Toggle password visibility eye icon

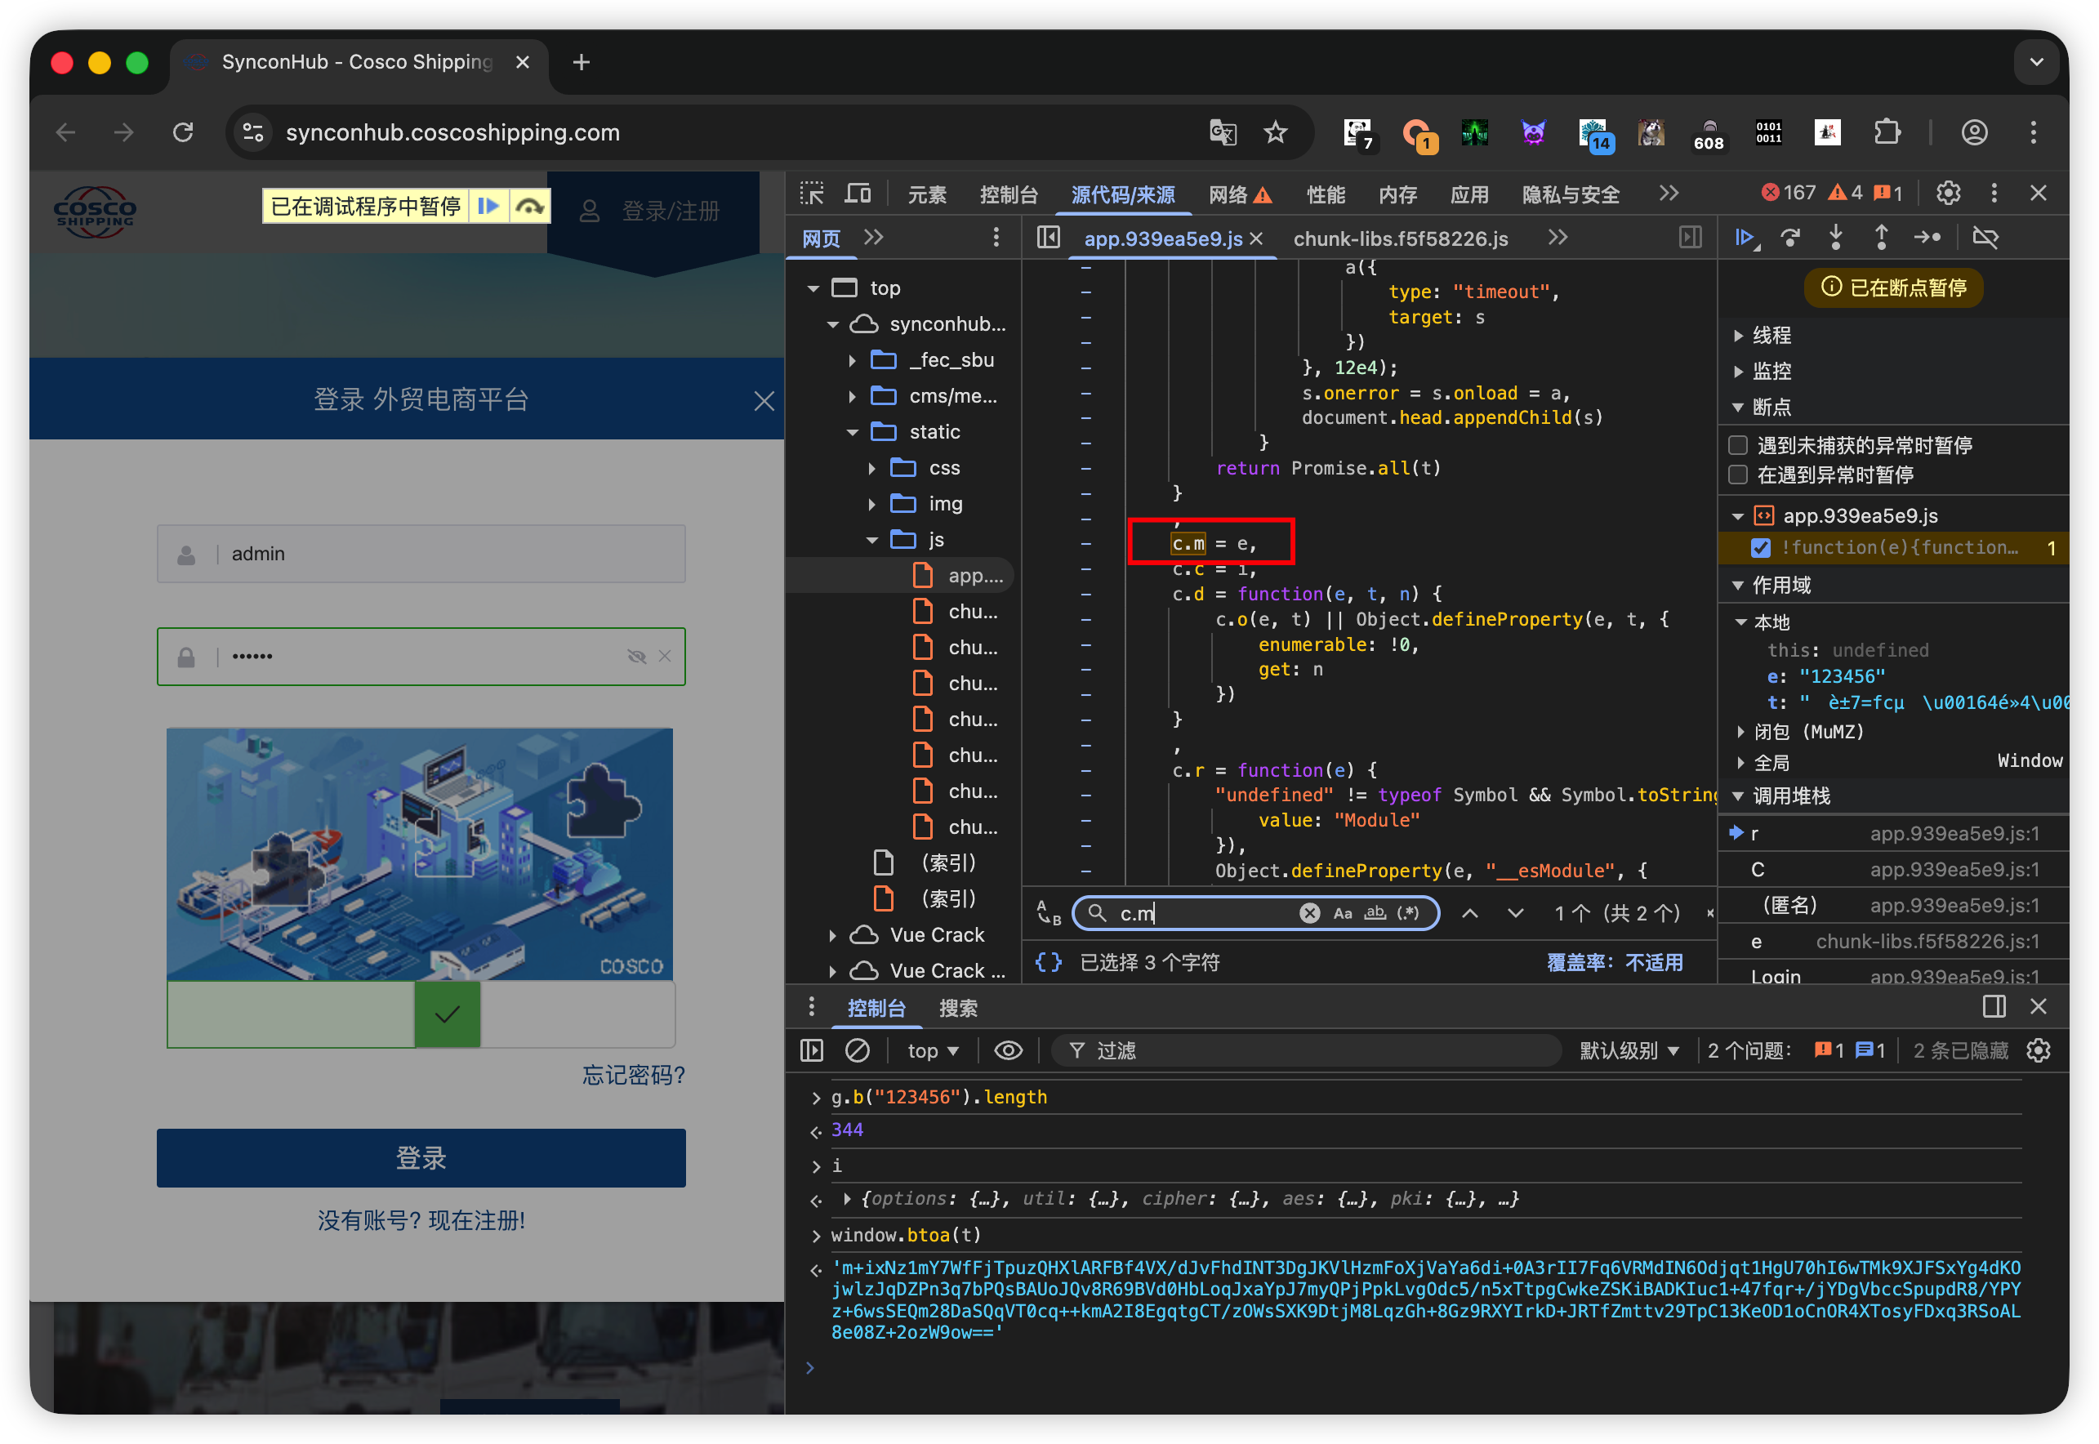pyautogui.click(x=636, y=656)
